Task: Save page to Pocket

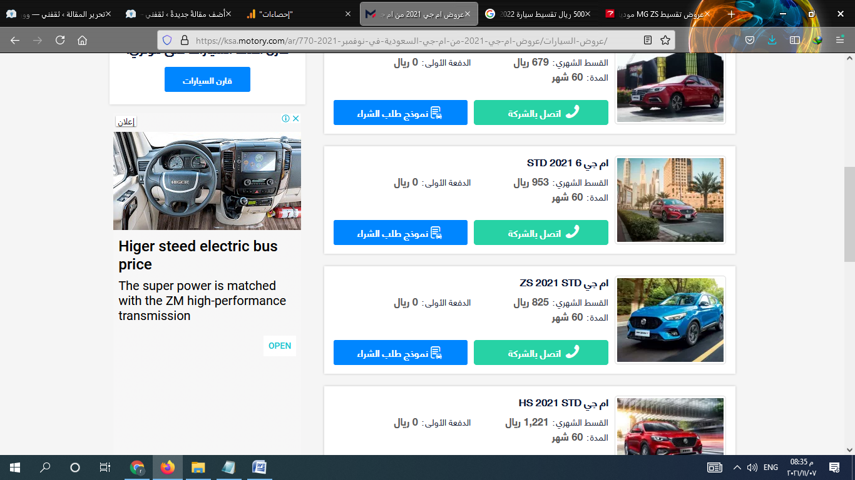Action: pyautogui.click(x=750, y=40)
